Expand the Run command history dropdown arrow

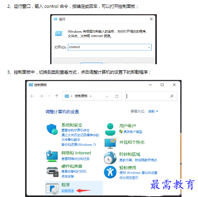(149, 47)
